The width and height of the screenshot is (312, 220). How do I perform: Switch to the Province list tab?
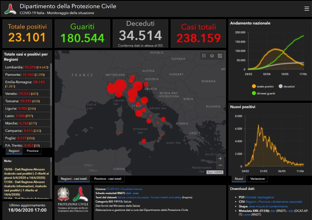pyautogui.click(x=32, y=151)
